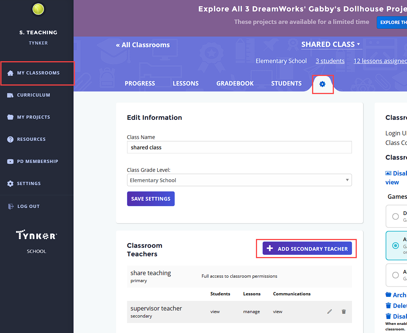Click the Save Settings button
Image resolution: width=407 pixels, height=333 pixels.
point(151,199)
